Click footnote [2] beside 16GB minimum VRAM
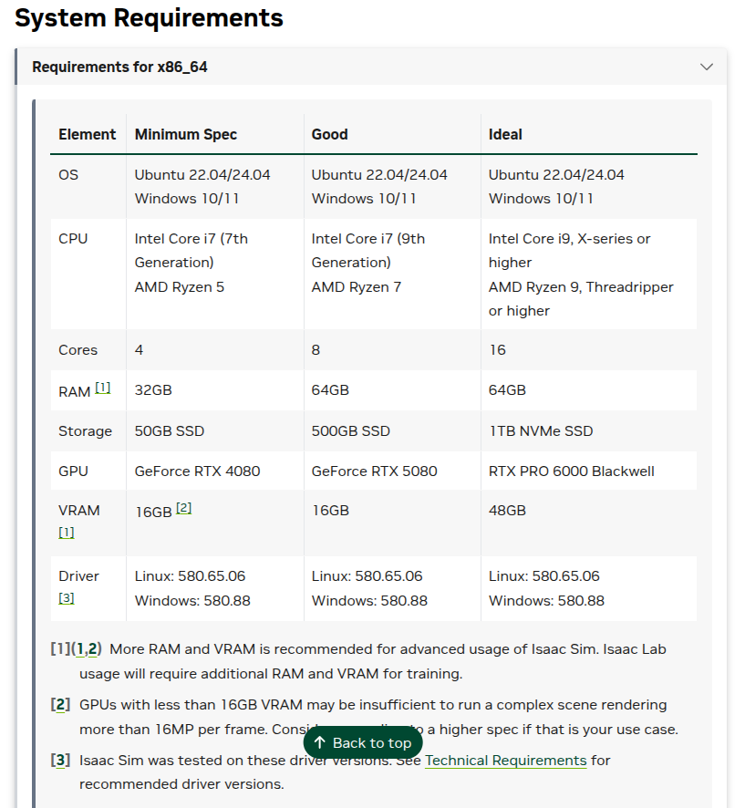 [x=184, y=508]
